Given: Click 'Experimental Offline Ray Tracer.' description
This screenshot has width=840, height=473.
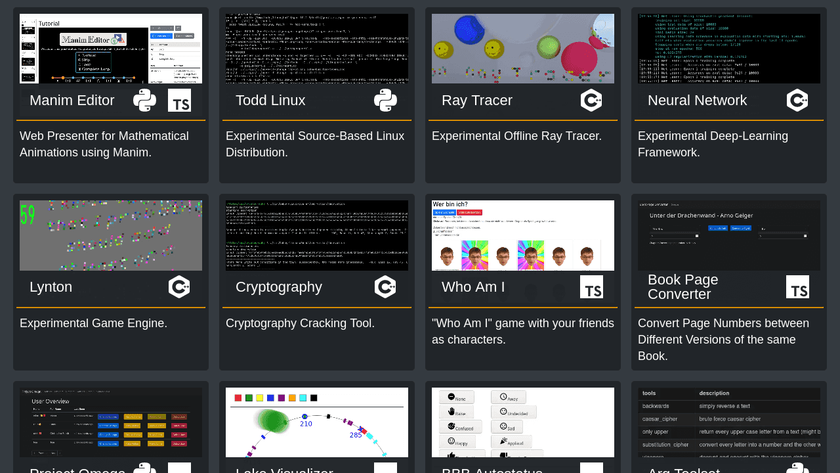Looking at the screenshot, I should tap(516, 136).
